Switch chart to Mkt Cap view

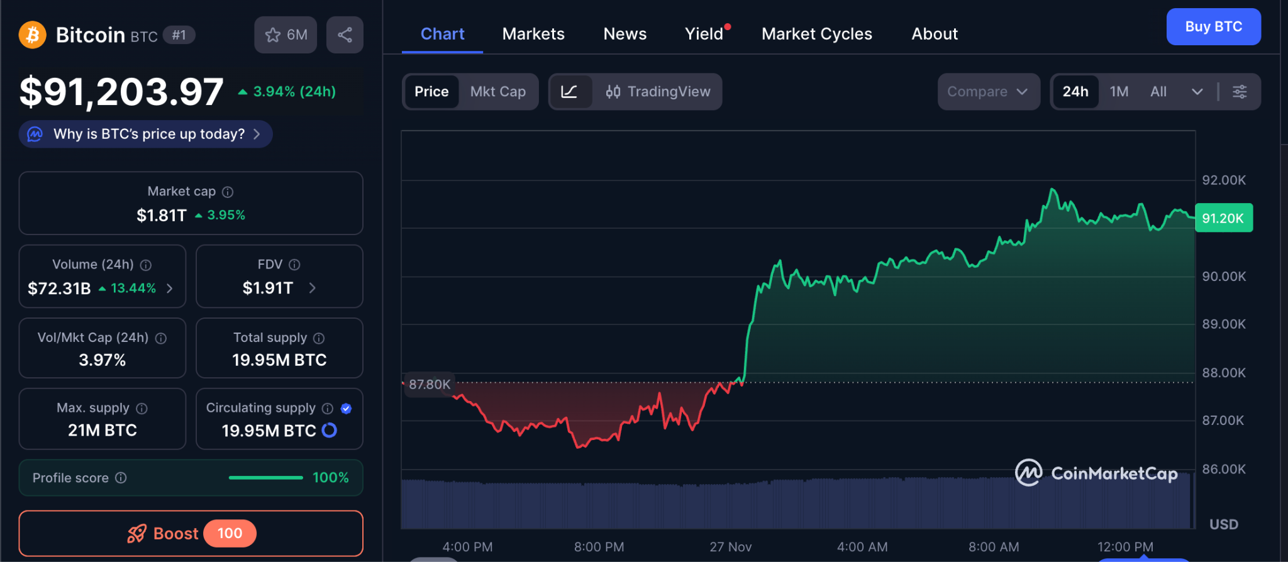click(x=497, y=92)
